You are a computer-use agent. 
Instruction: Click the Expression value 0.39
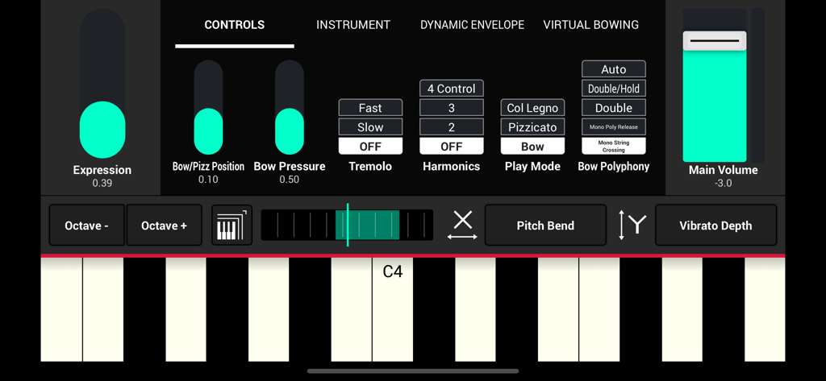coord(102,183)
